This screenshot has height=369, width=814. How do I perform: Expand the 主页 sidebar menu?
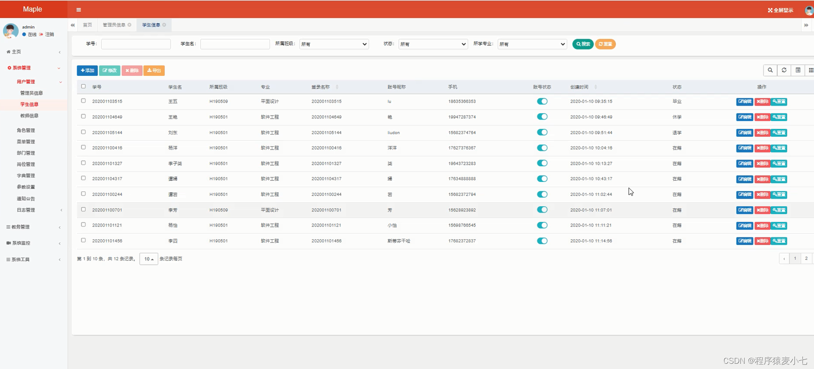[x=34, y=52]
